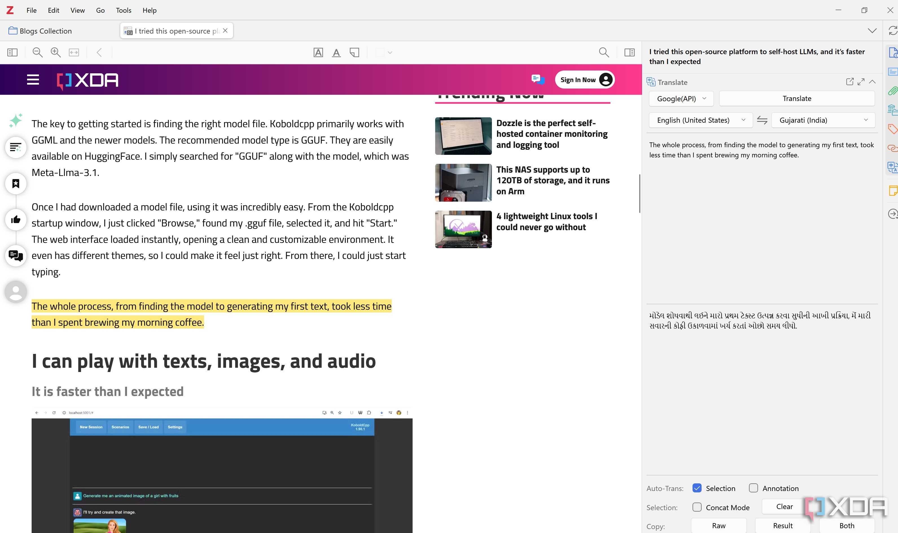Go back with the left arrow icon
Viewport: 898px width, 533px height.
pyautogui.click(x=99, y=52)
